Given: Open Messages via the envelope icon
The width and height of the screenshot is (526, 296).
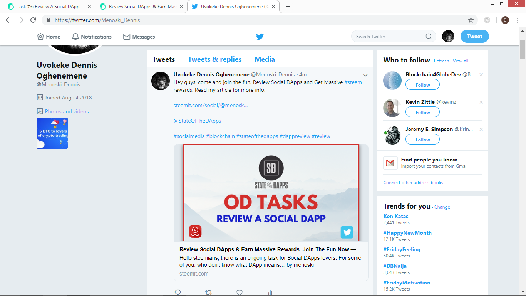Looking at the screenshot, I should [x=127, y=37].
